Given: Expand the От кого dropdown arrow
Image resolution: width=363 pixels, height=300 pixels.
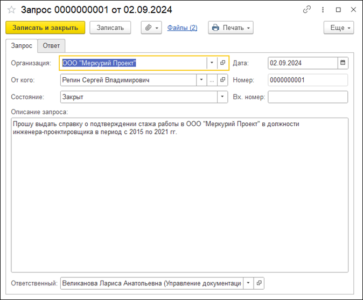Looking at the screenshot, I should click(201, 80).
